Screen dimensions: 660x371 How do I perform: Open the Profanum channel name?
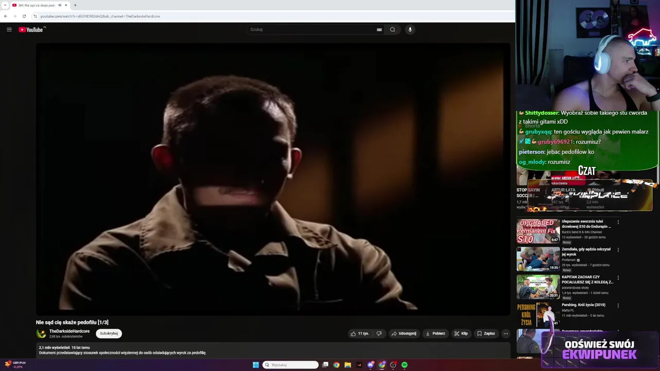pyautogui.click(x=569, y=260)
